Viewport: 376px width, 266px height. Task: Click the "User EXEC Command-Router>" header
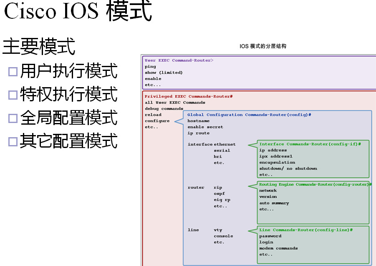(x=179, y=60)
